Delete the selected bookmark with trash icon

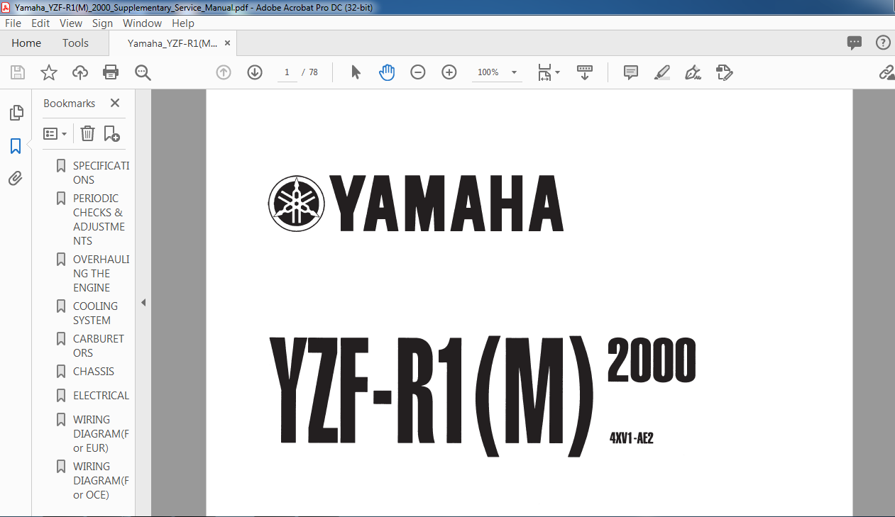click(87, 133)
